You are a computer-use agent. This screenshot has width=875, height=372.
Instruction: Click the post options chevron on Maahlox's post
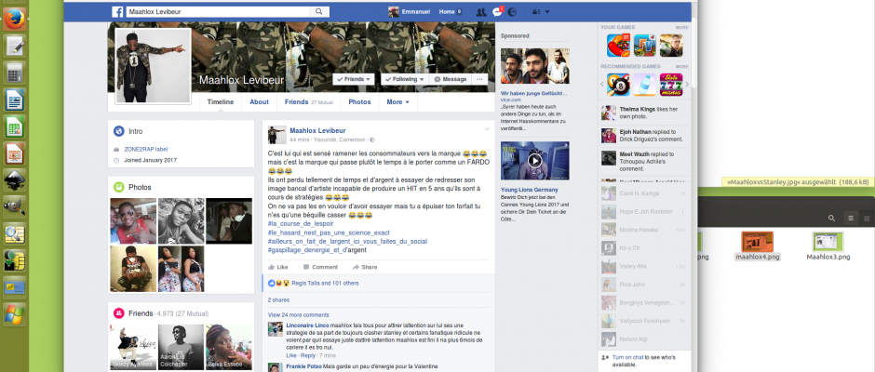coord(486,127)
